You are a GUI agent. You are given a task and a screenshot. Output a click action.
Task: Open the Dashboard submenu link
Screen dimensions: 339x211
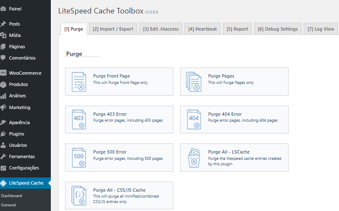[11, 196]
